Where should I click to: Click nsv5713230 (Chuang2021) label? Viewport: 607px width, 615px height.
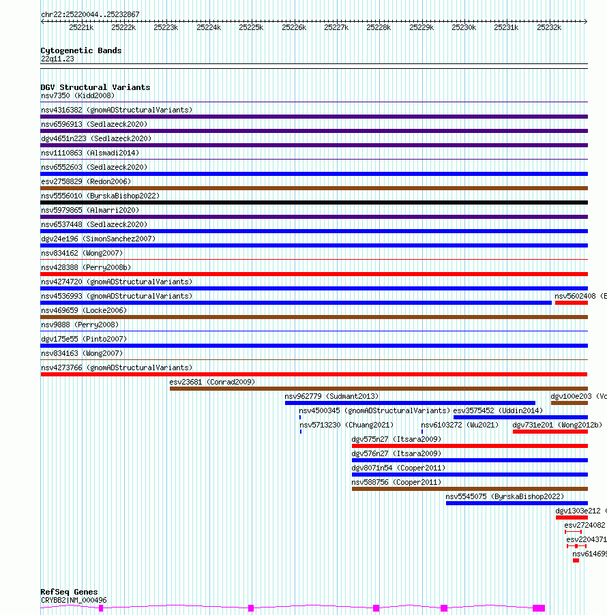[346, 425]
